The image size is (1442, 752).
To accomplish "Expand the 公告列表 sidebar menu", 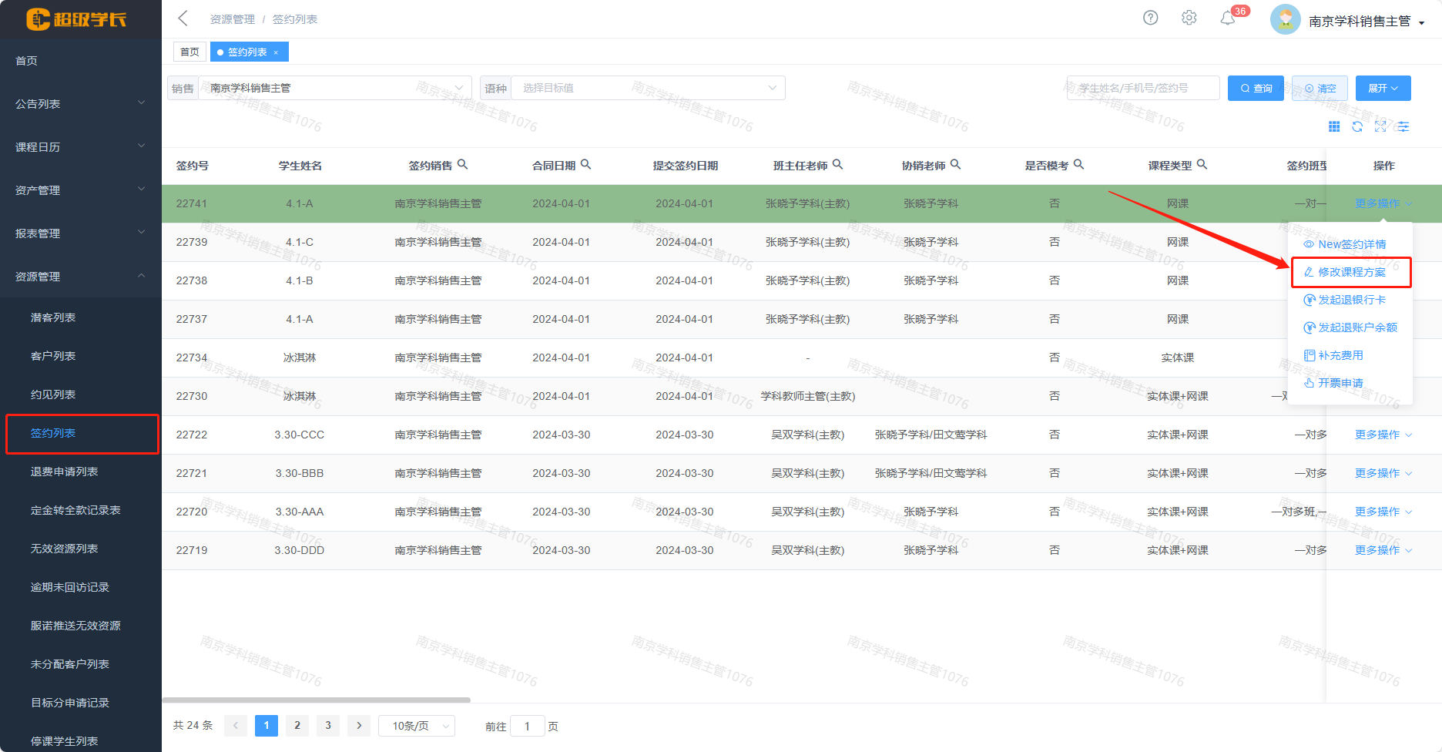I will click(x=80, y=103).
